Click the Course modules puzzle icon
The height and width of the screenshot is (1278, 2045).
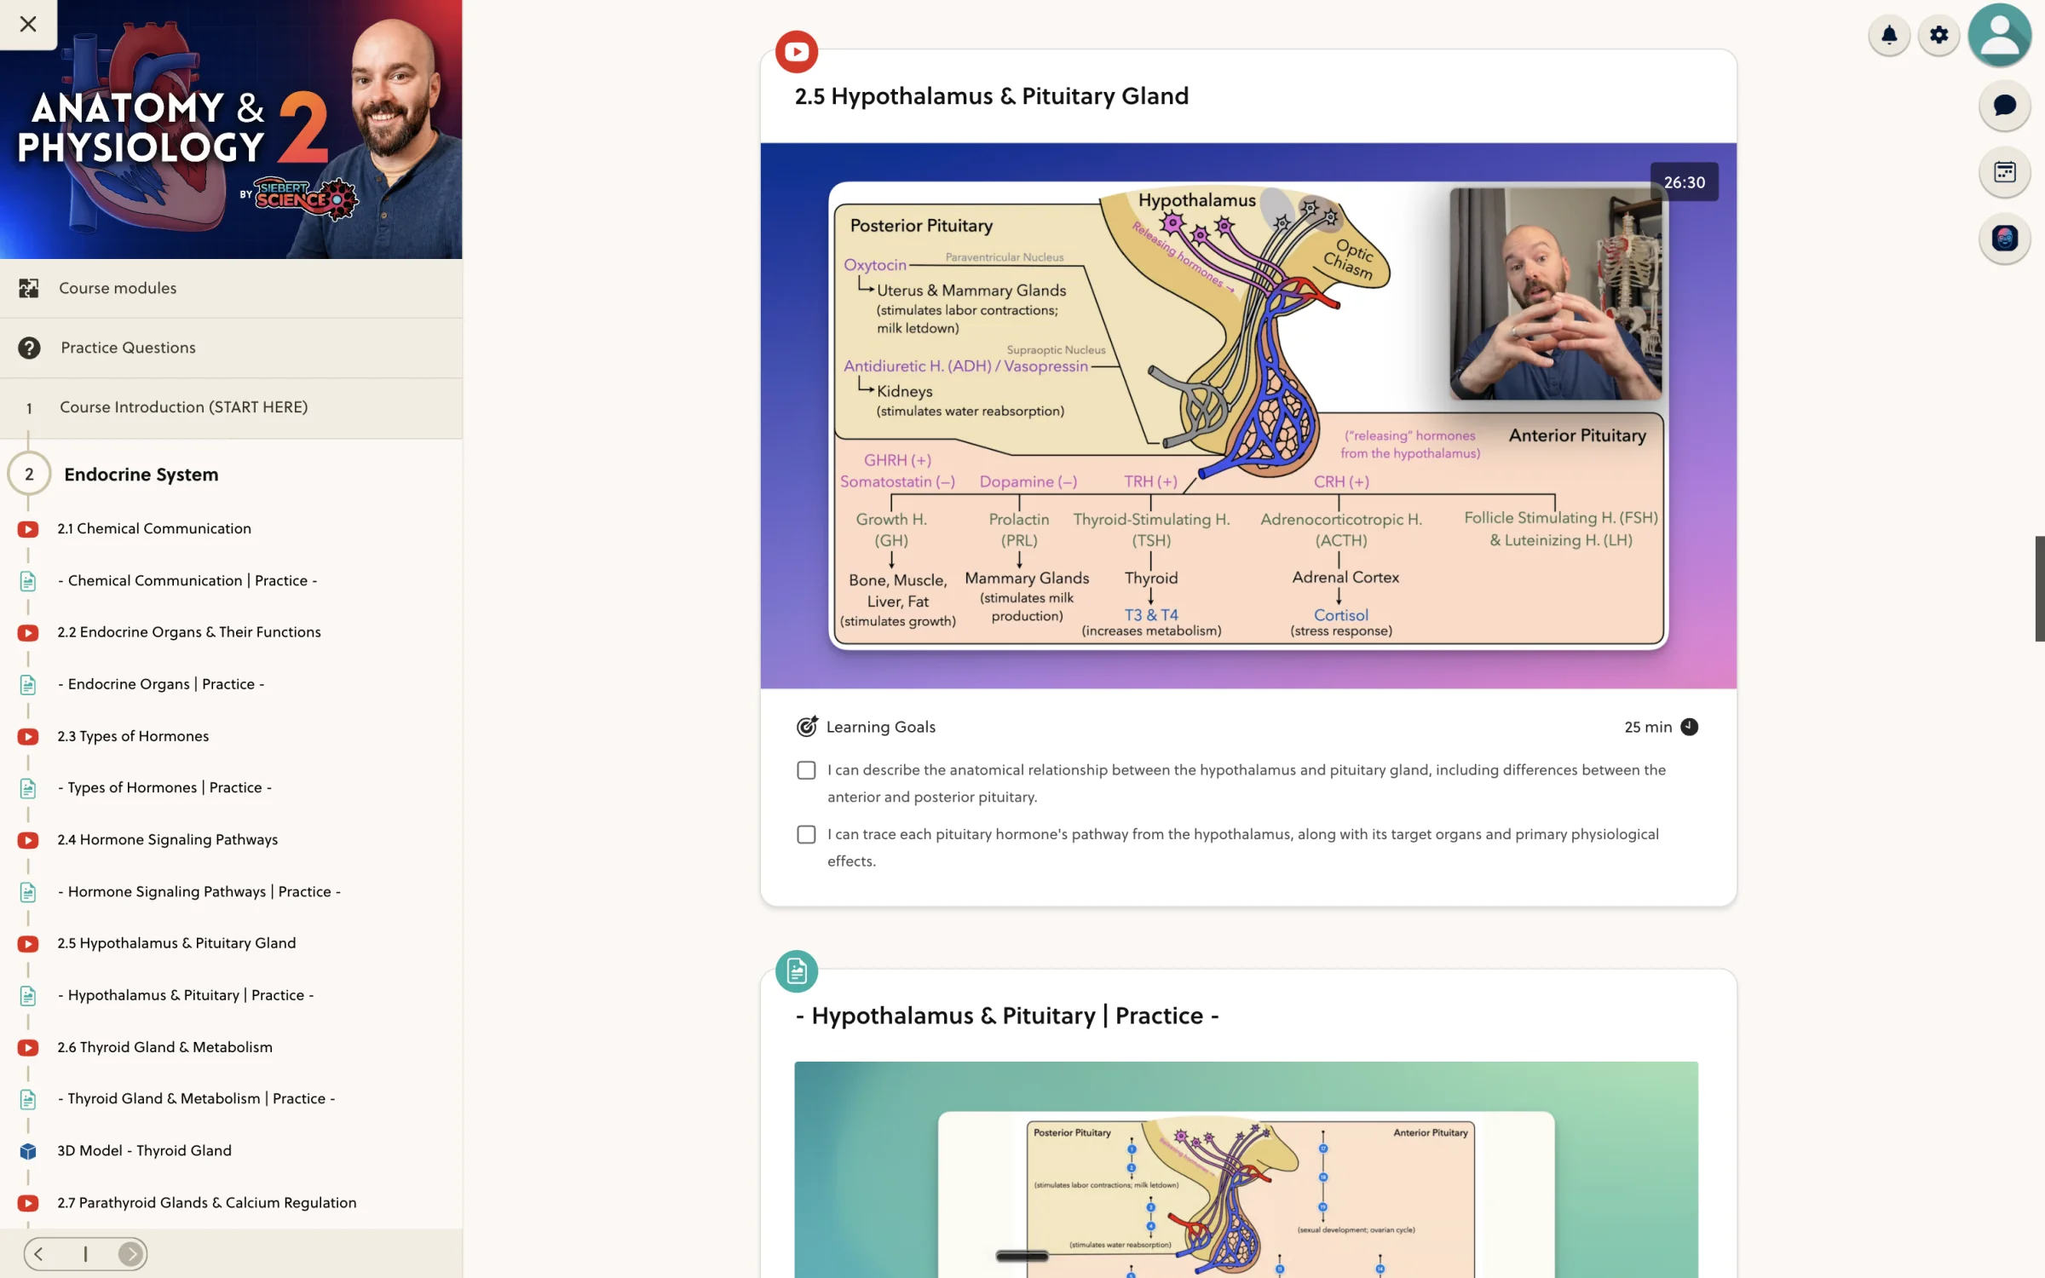click(29, 288)
